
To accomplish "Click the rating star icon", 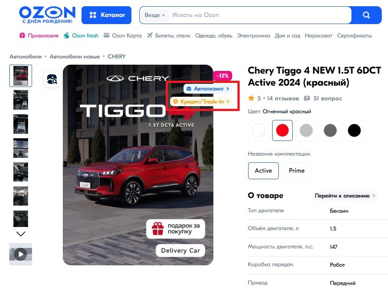I will point(251,98).
